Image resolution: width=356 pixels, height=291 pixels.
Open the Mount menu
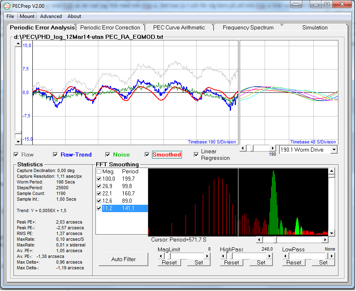coord(27,16)
